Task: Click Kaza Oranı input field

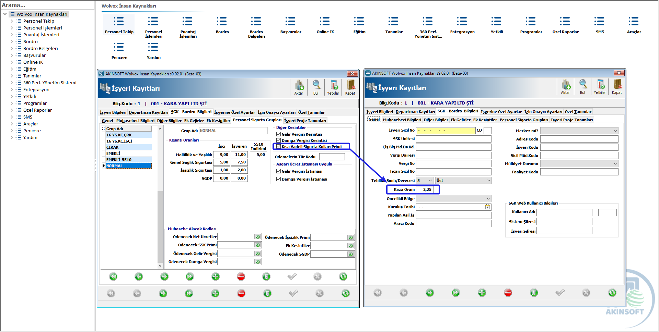Action: [425, 189]
